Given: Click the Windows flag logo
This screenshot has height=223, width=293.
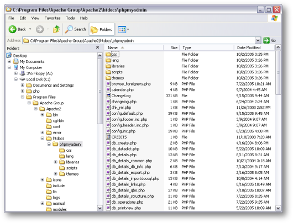Looking at the screenshot, I should click(x=274, y=18).
